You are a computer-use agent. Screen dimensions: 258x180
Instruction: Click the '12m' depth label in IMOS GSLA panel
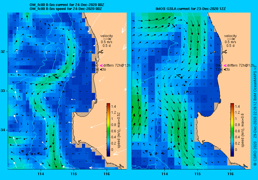(x=219, y=69)
